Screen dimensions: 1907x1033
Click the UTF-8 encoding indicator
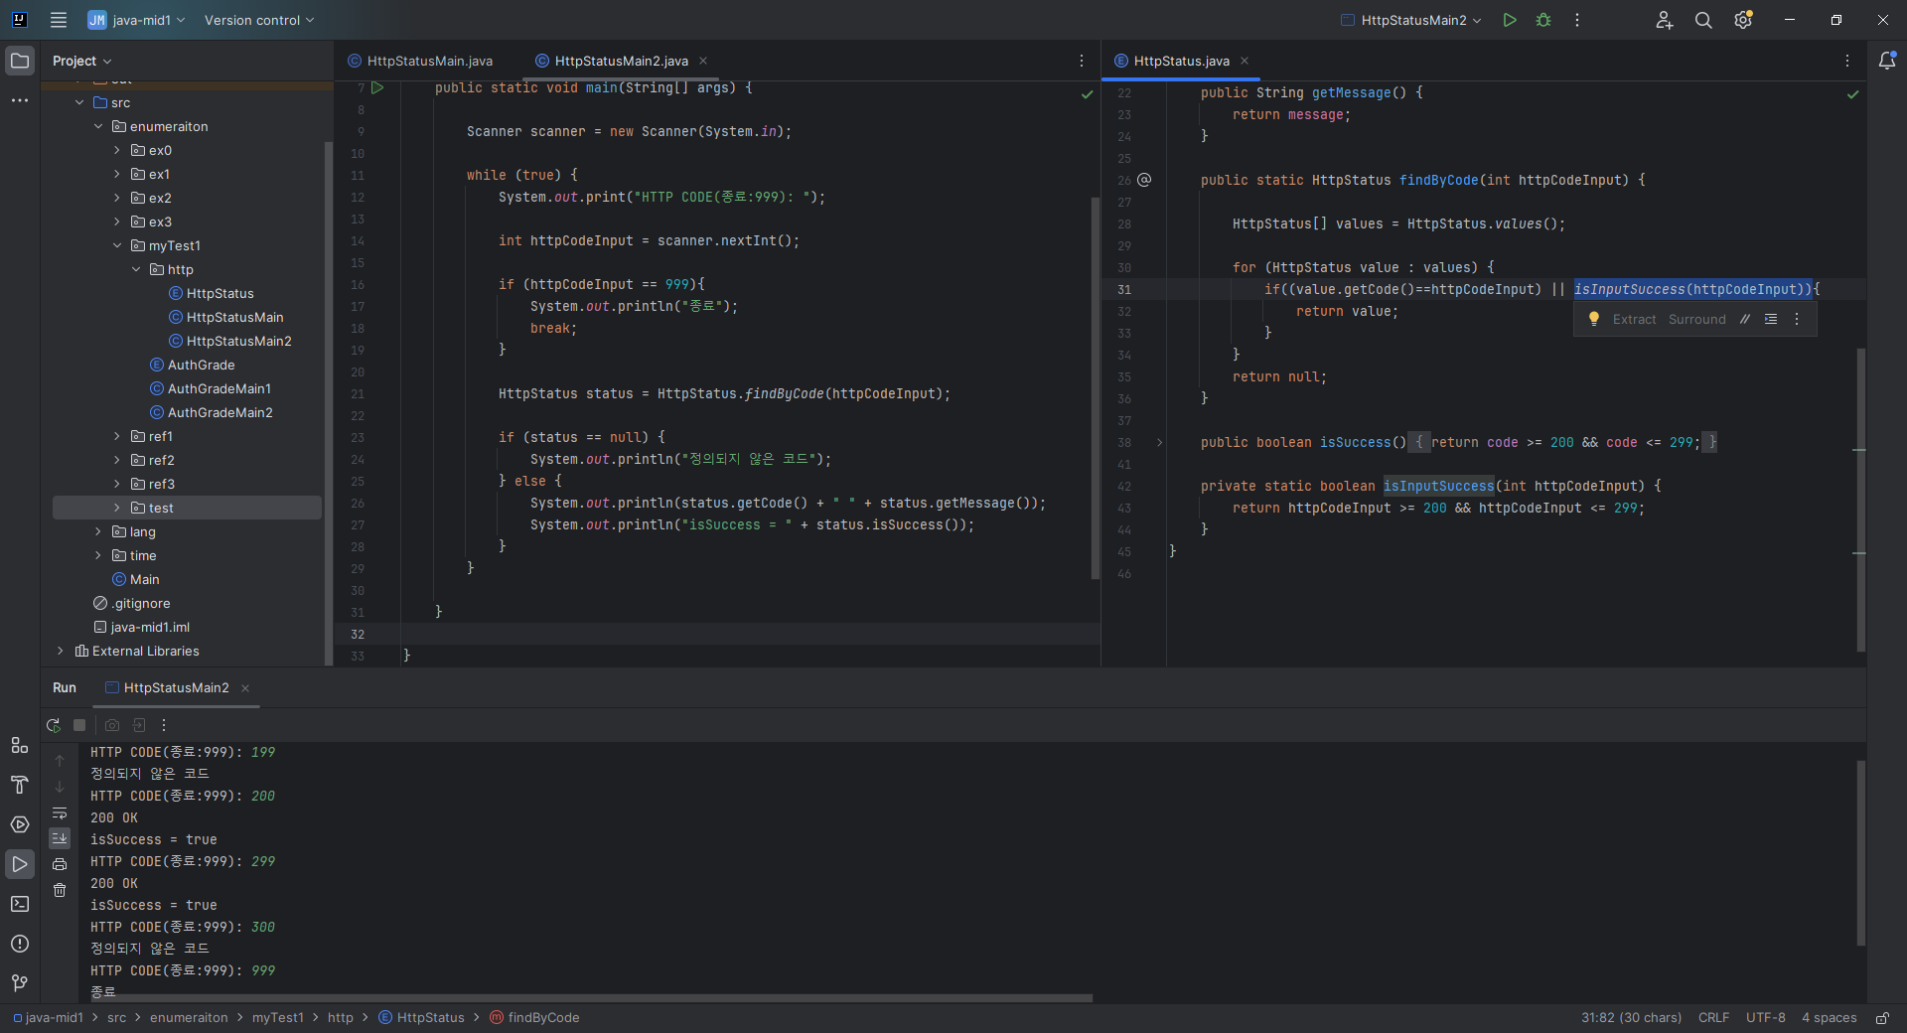[1765, 1018]
